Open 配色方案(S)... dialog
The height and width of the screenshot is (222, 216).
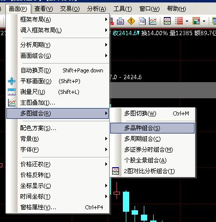[x=58, y=128]
